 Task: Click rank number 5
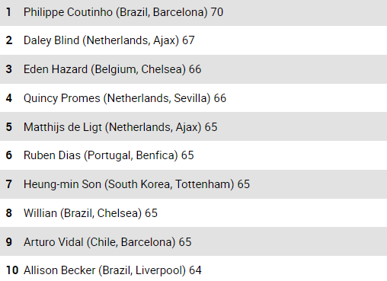pyautogui.click(x=9, y=126)
